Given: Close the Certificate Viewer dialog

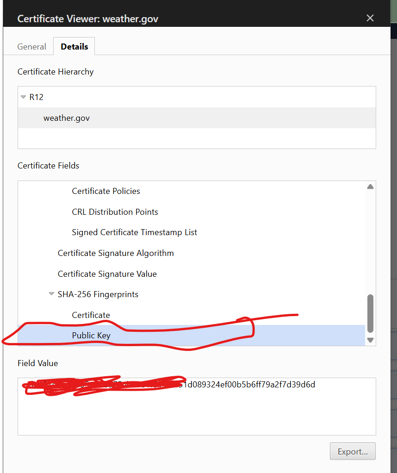Looking at the screenshot, I should pos(370,18).
